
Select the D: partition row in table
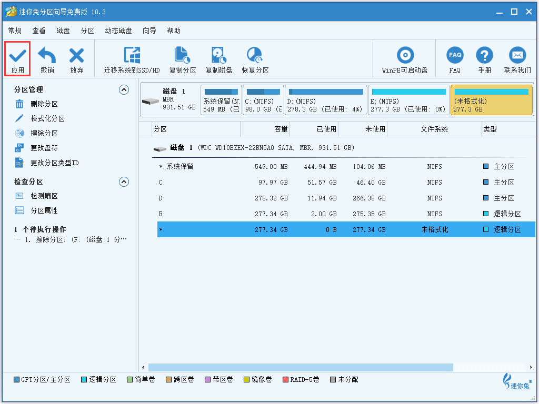[x=346, y=198]
